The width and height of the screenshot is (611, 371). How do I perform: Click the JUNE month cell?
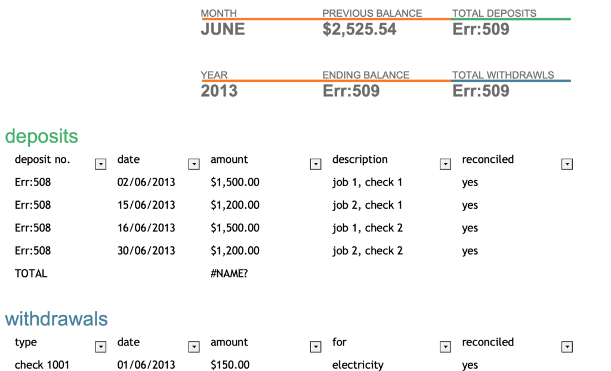(x=223, y=29)
